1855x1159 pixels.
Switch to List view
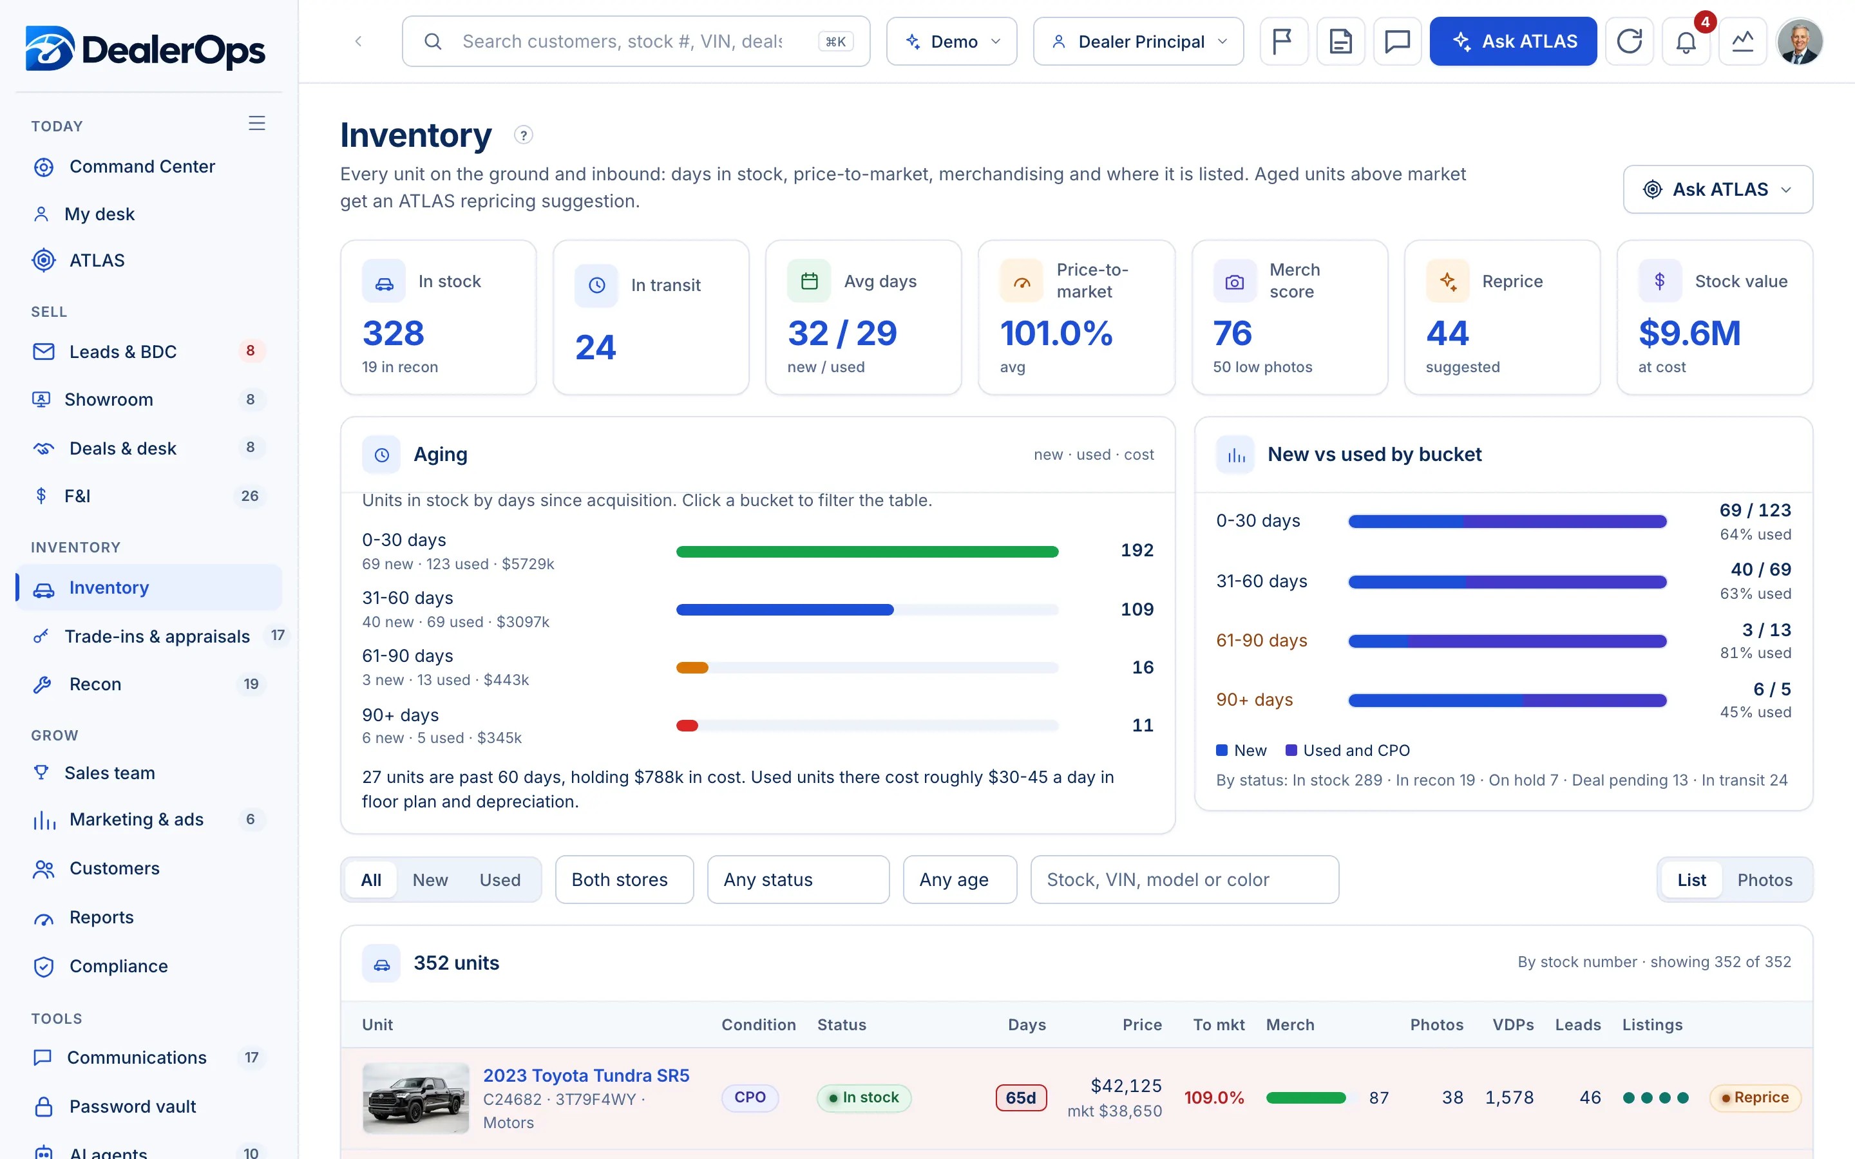(x=1691, y=880)
